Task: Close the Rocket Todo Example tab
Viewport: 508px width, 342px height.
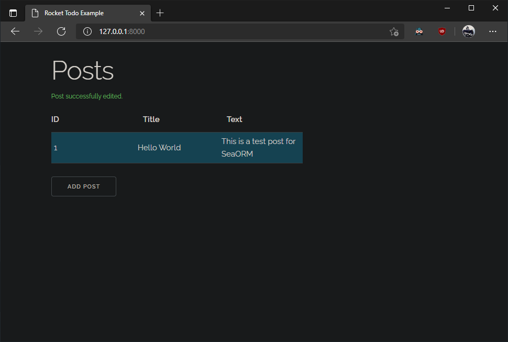Action: [142, 13]
